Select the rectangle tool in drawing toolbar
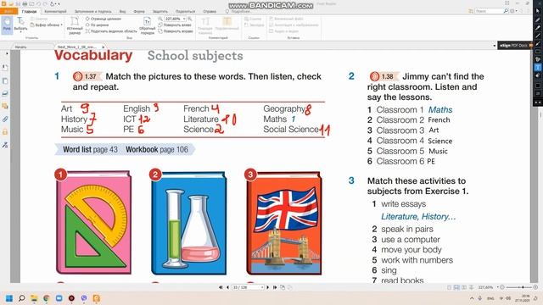This screenshot has width=543, height=305. tap(538, 52)
